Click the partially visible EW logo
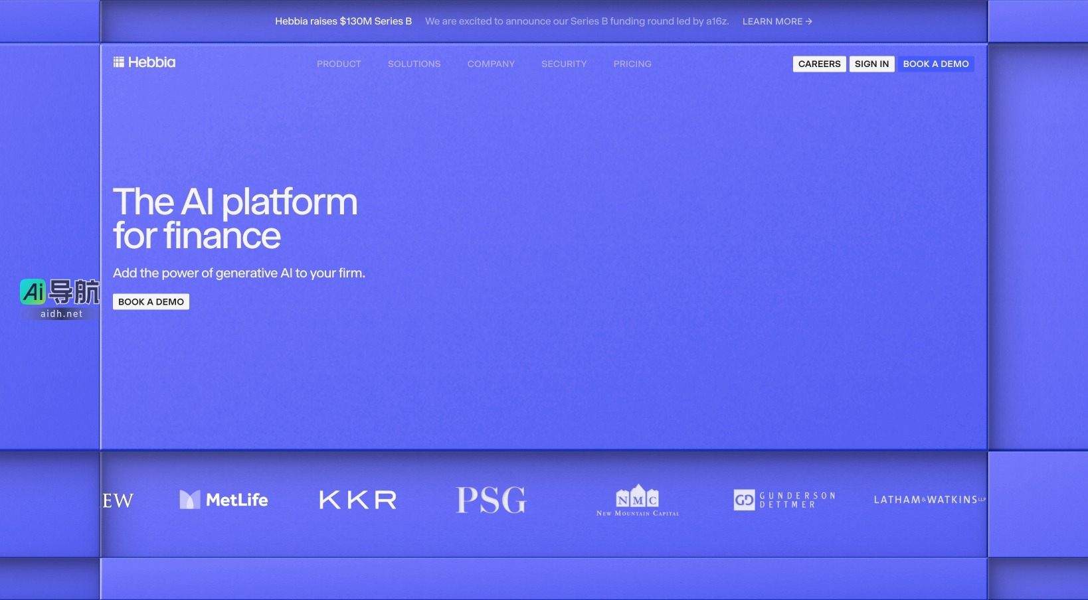1088x600 pixels. click(x=118, y=500)
